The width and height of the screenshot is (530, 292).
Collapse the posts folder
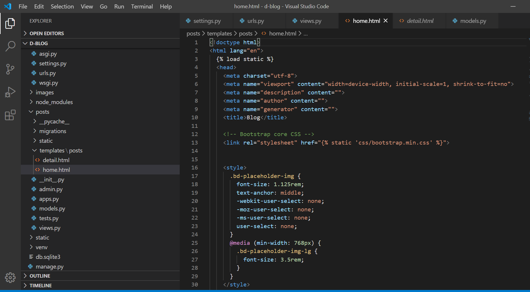pos(31,112)
